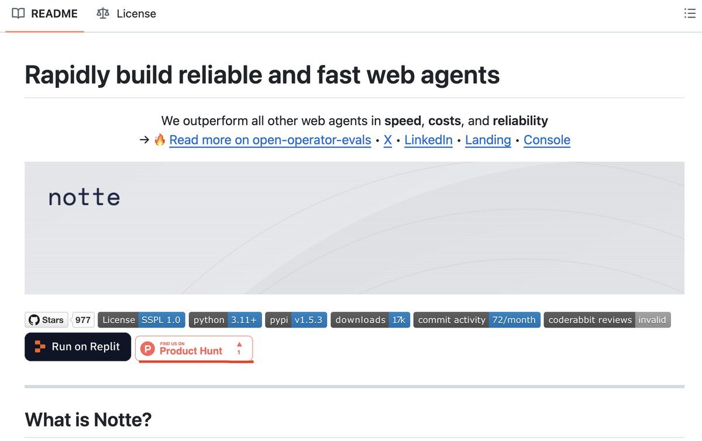Open the X link

(x=388, y=140)
